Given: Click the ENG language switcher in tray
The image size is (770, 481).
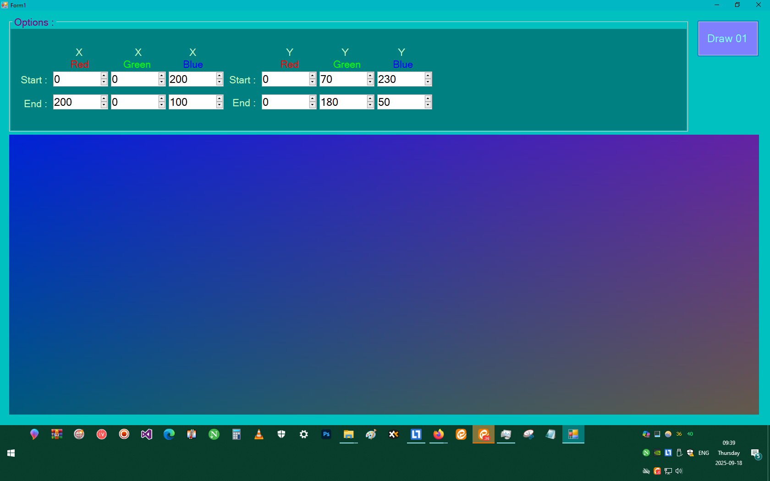Looking at the screenshot, I should click(x=704, y=453).
